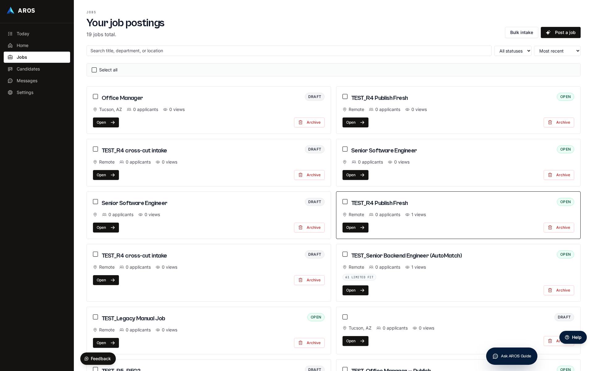This screenshot has height=371, width=593.
Task: Click the Messages chat bubble icon
Action: coord(10,81)
